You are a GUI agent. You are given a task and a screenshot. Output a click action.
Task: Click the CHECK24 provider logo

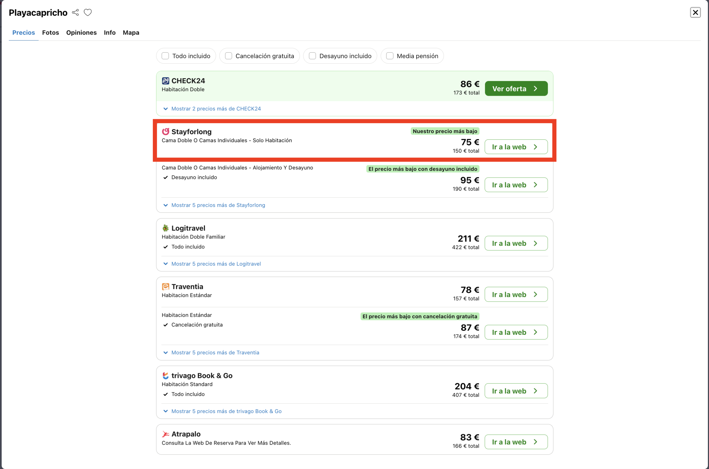[x=166, y=81]
